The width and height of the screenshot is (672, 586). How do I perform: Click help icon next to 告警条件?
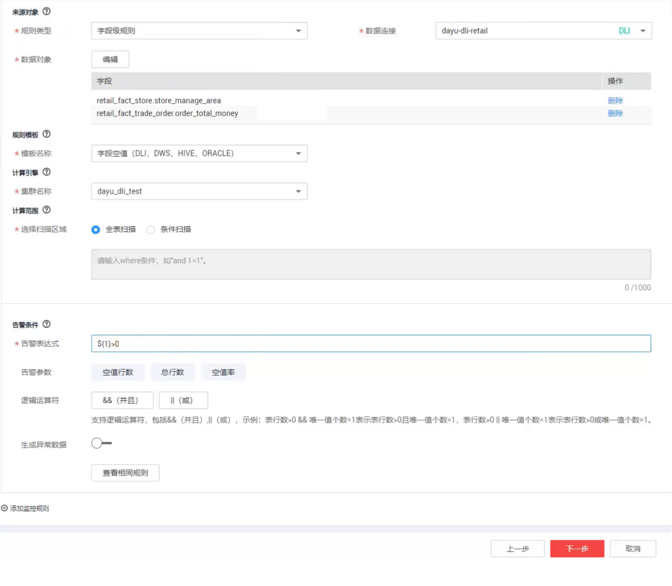(x=47, y=324)
